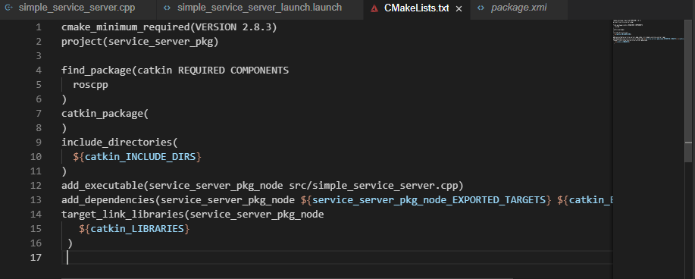The image size is (695, 279).
Task: Click the horizontal scrollbar at the bottom
Action: click(286, 277)
